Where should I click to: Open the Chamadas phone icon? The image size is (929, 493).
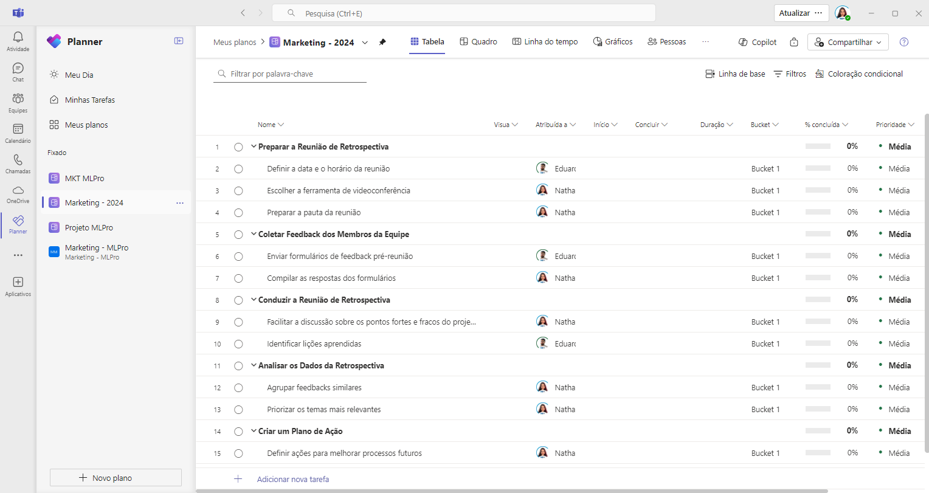point(18,159)
